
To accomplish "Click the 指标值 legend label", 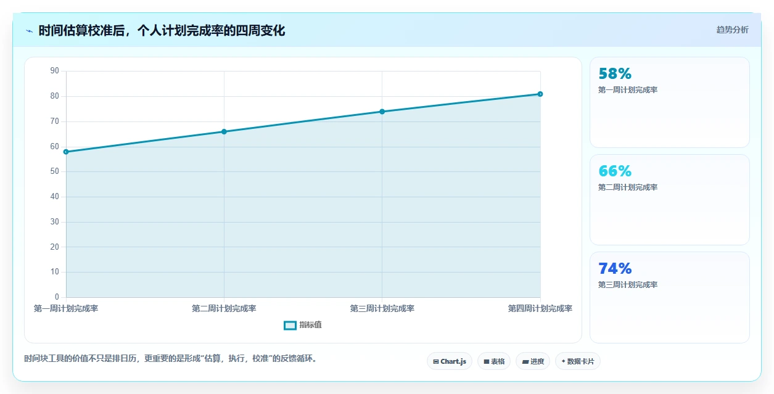I will pyautogui.click(x=310, y=325).
